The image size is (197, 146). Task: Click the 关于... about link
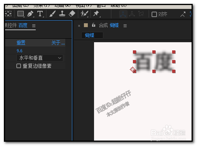58,43
